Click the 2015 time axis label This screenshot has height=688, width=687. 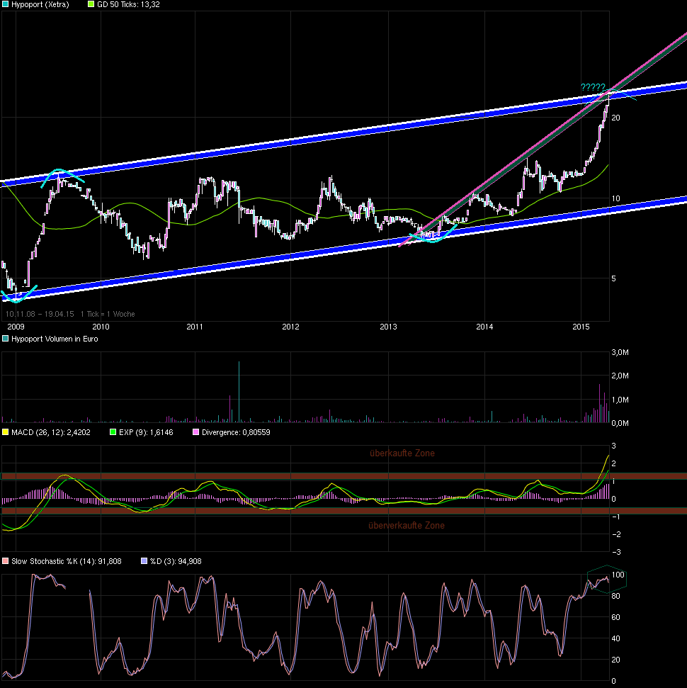(581, 327)
